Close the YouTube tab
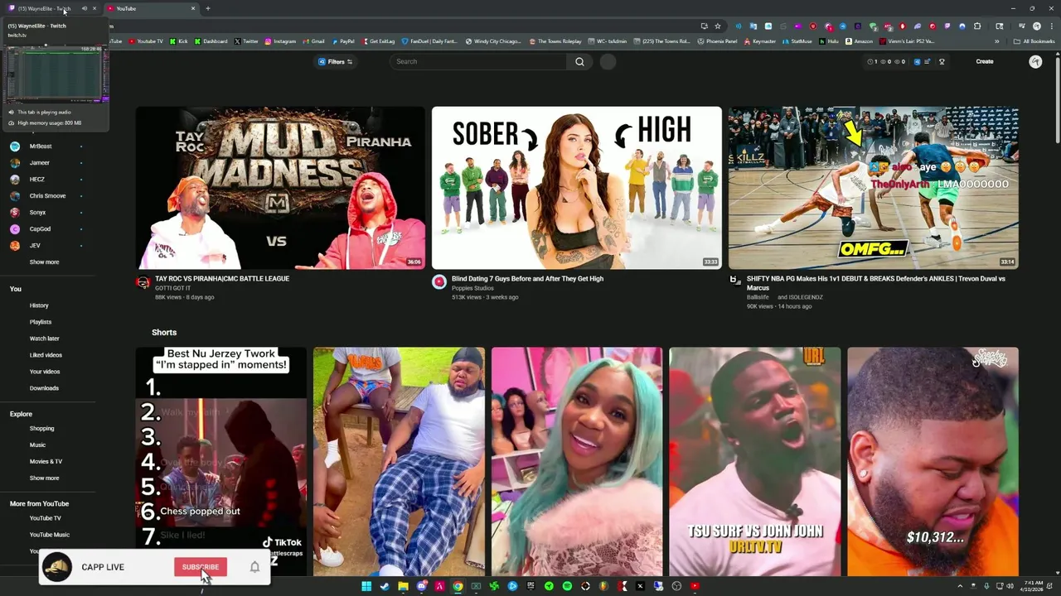Viewport: 1061px width, 596px height. [193, 8]
